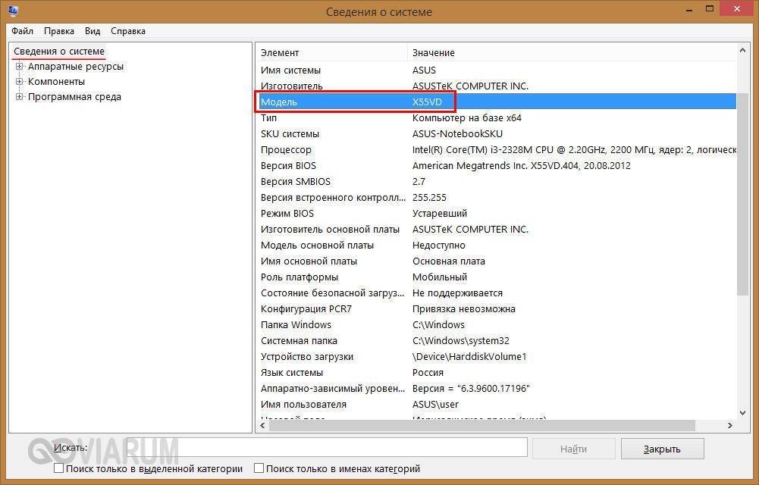Open the Вид menu
The width and height of the screenshot is (759, 485).
[93, 31]
